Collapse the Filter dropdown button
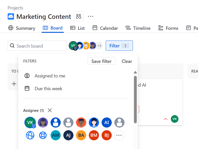Viewport: 198px width, 149px height. 119,46
